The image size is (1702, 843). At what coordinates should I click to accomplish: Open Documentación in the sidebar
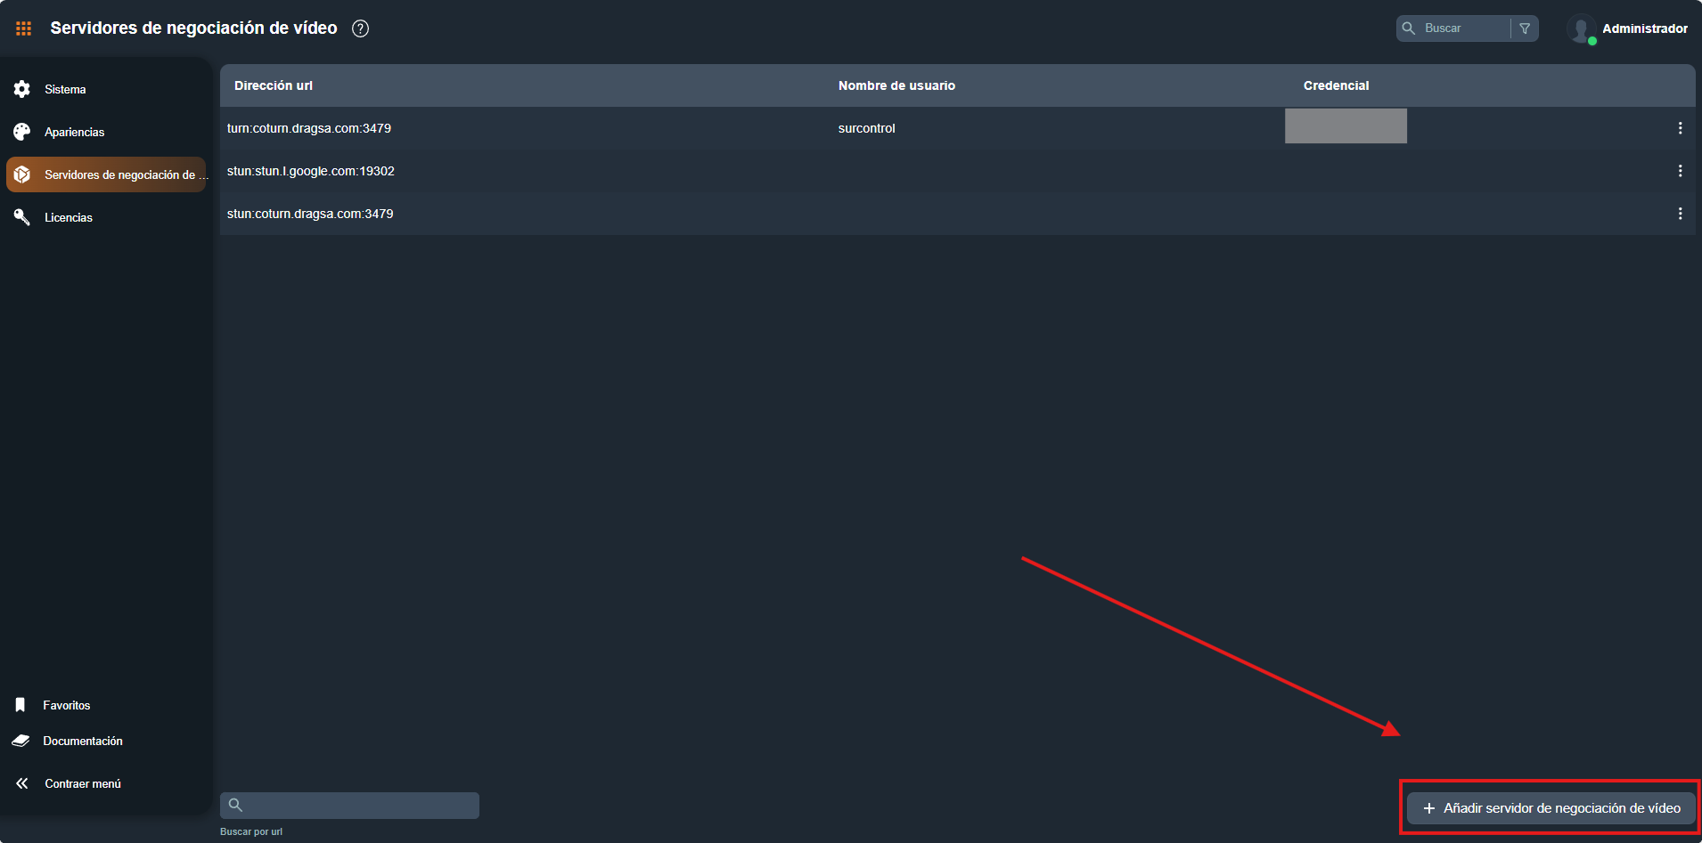coord(82,741)
